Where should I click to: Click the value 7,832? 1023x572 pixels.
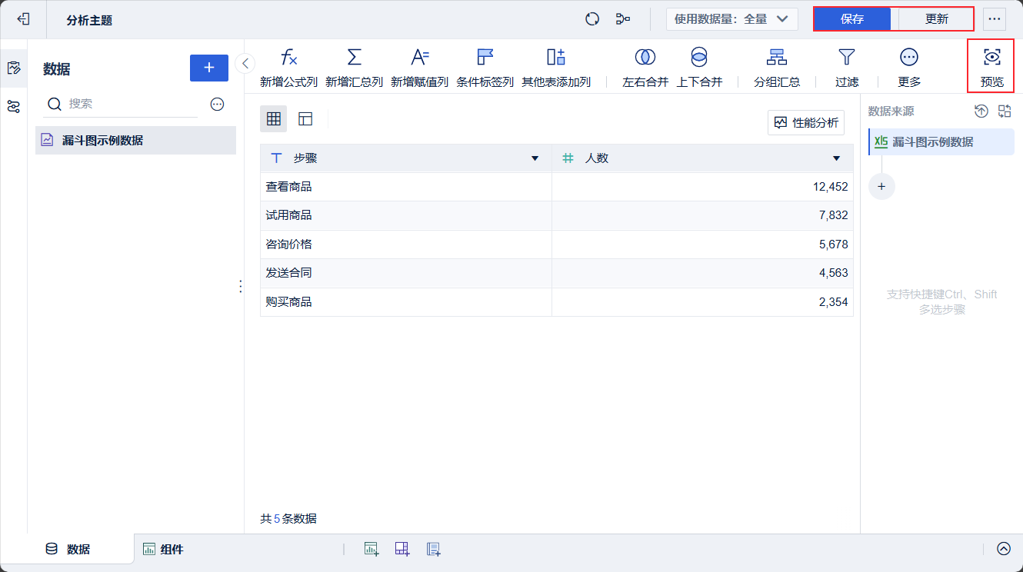(834, 215)
